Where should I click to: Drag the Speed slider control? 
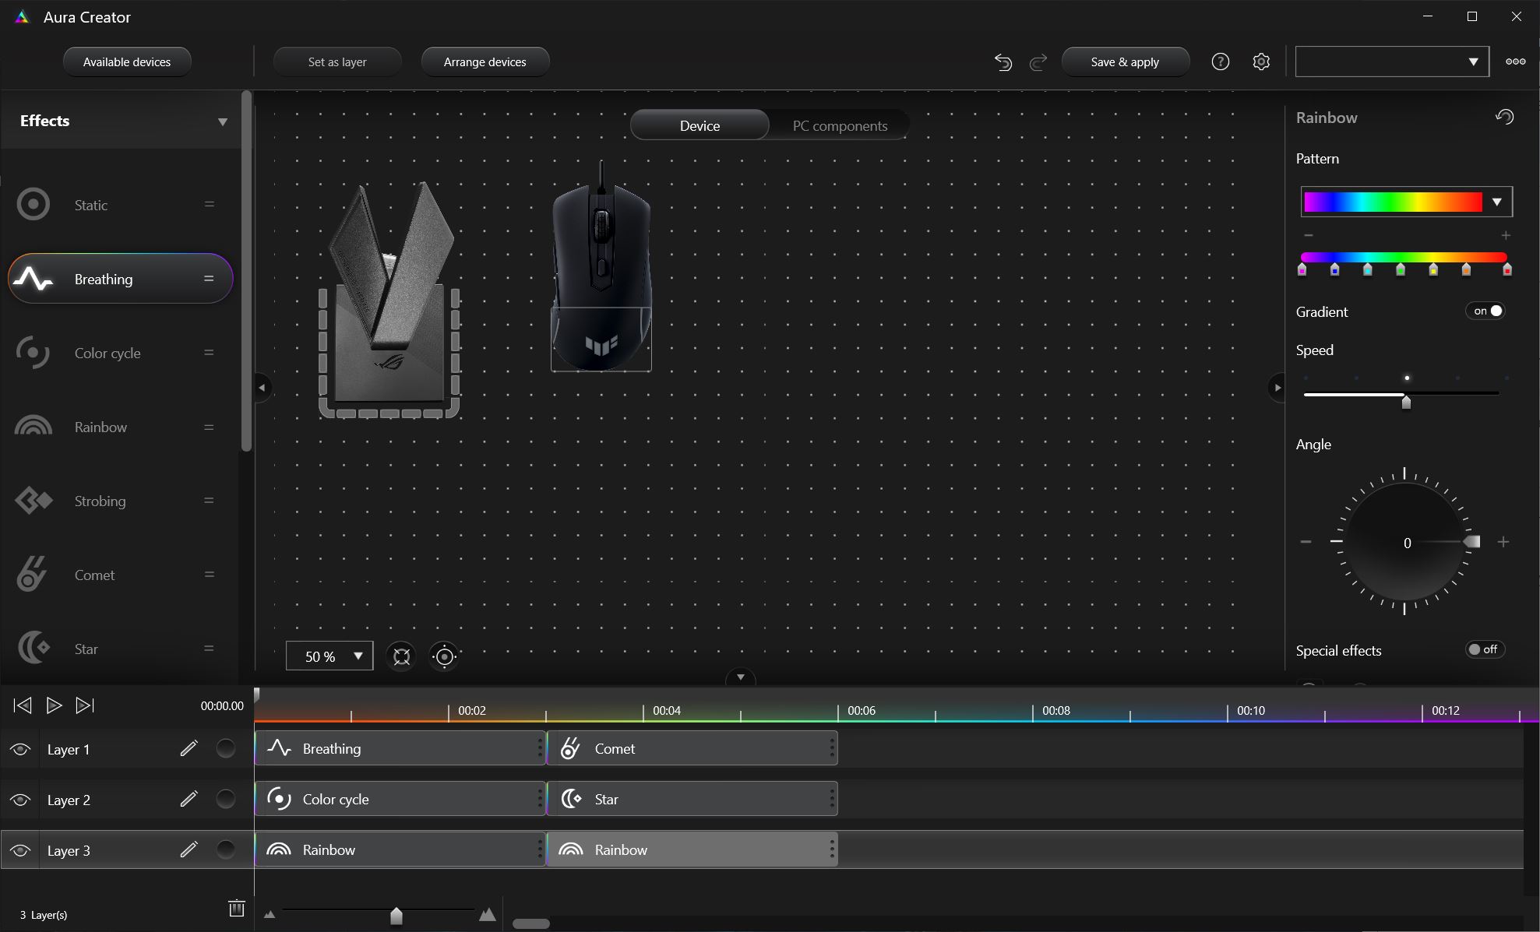[1406, 400]
